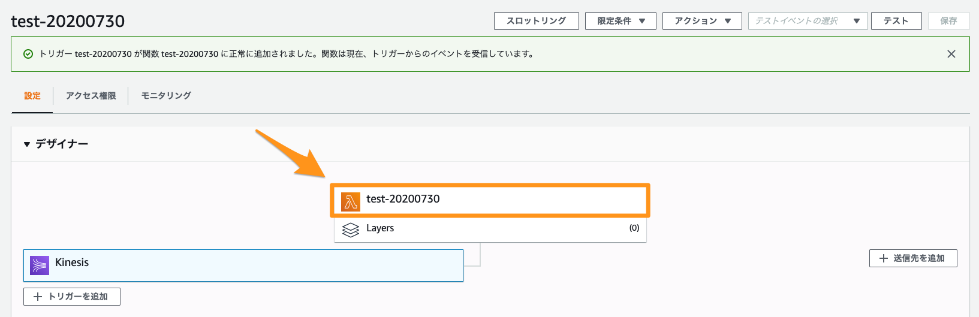The image size is (979, 317).
Task: Switch to the アクセス権限 tab
Action: pos(91,96)
